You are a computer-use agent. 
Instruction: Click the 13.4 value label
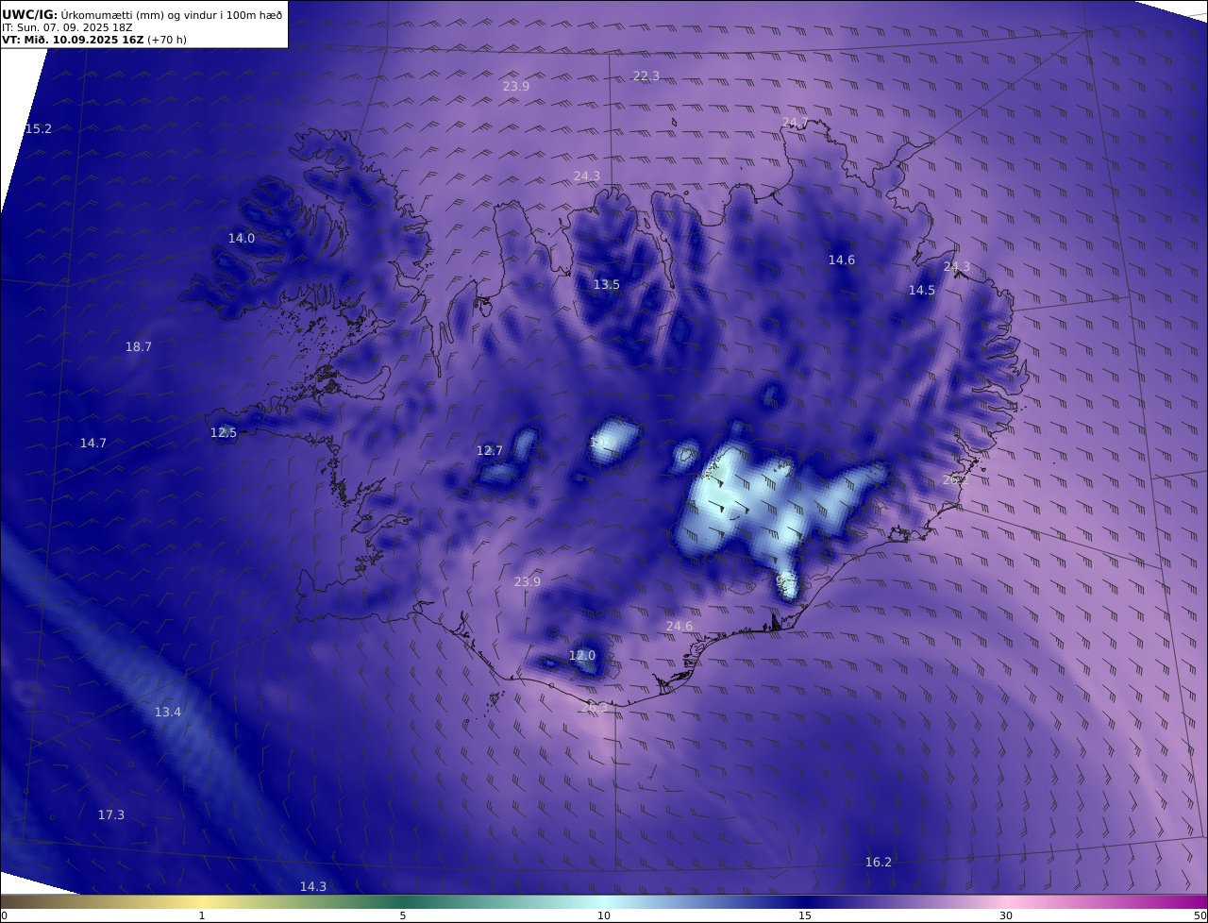point(168,712)
